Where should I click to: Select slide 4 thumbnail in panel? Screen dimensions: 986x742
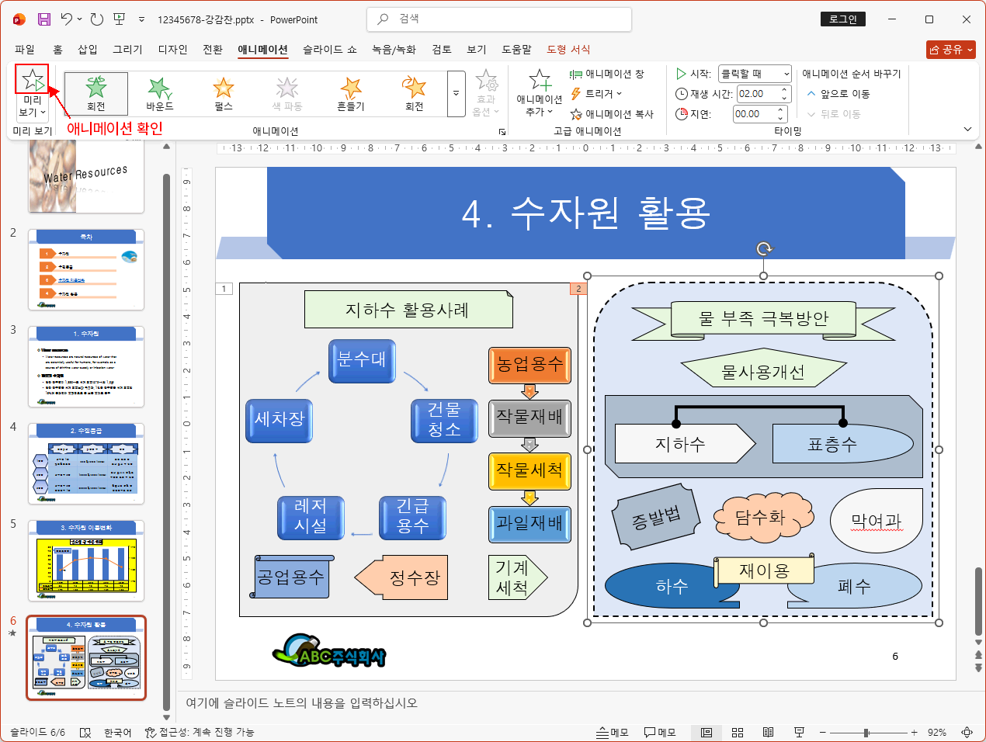coord(86,463)
